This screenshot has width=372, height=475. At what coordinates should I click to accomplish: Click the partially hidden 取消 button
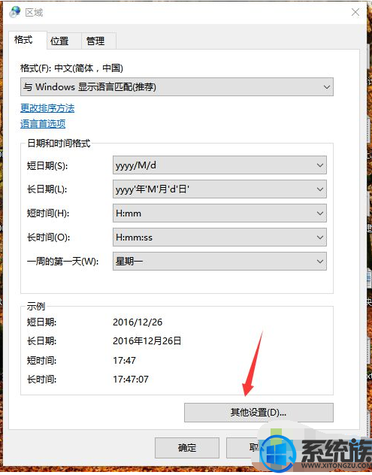pos(243,447)
